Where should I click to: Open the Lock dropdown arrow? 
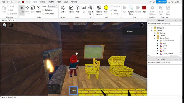pos(118,10)
